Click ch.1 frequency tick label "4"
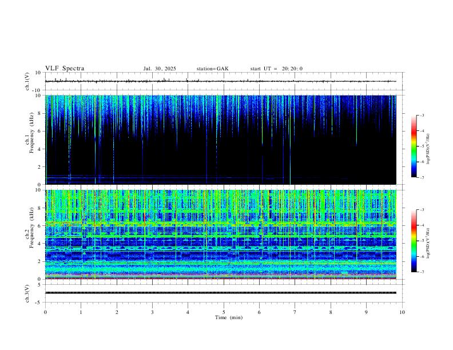 pyautogui.click(x=39, y=149)
